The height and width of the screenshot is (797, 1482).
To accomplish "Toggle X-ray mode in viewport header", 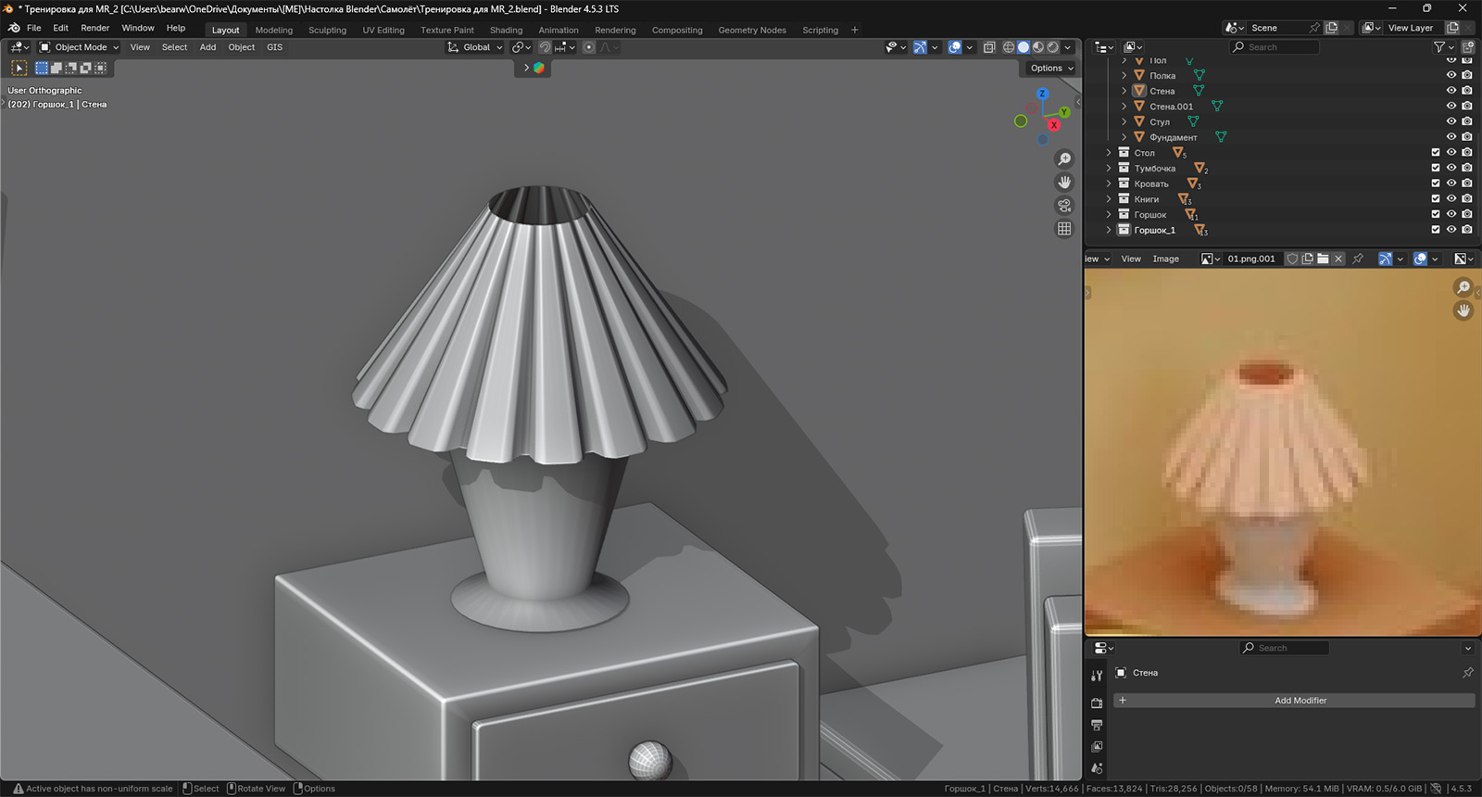I will click(989, 47).
